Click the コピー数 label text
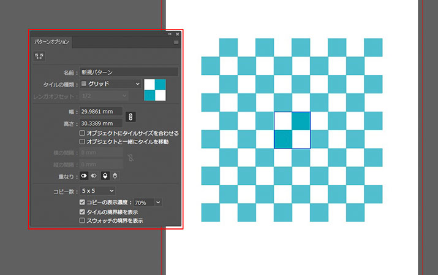Viewport: 438px width, 275px height. point(66,192)
